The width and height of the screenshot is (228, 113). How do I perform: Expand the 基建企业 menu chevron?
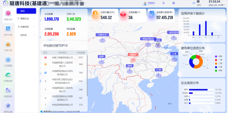[34, 18]
